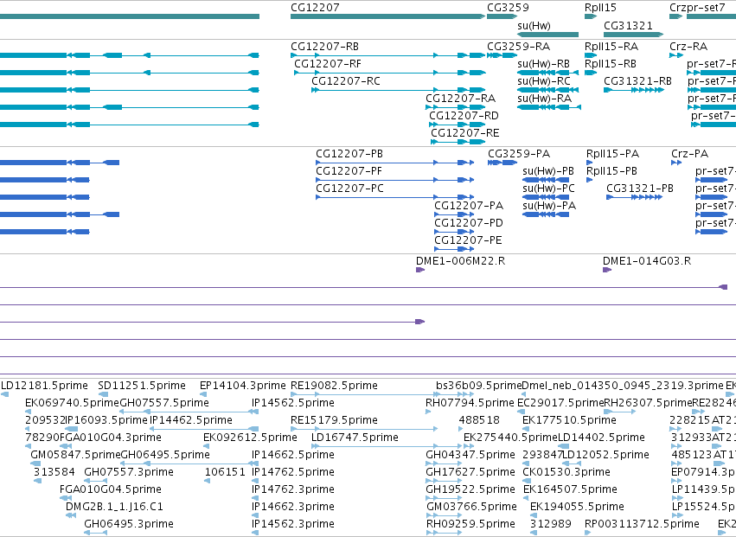Viewport: 736px width, 537px height.
Task: Click the CG3259 gene label
Action: pyautogui.click(x=508, y=8)
